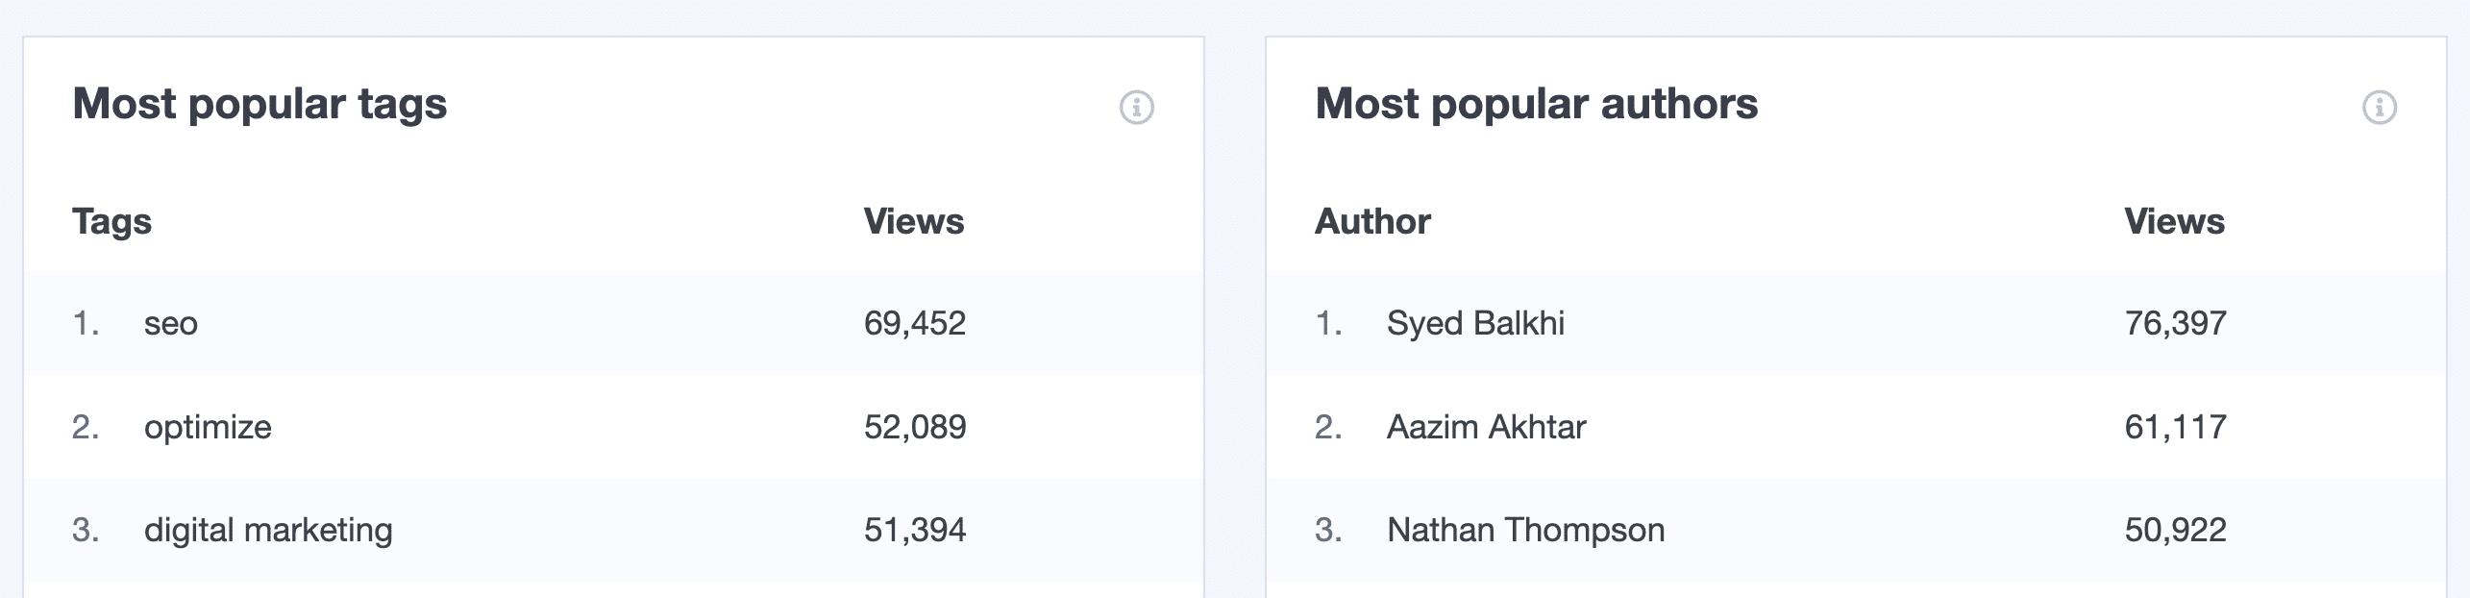Viewport: 2470px width, 598px height.
Task: Click the 61,117 views value
Action: (x=2175, y=427)
